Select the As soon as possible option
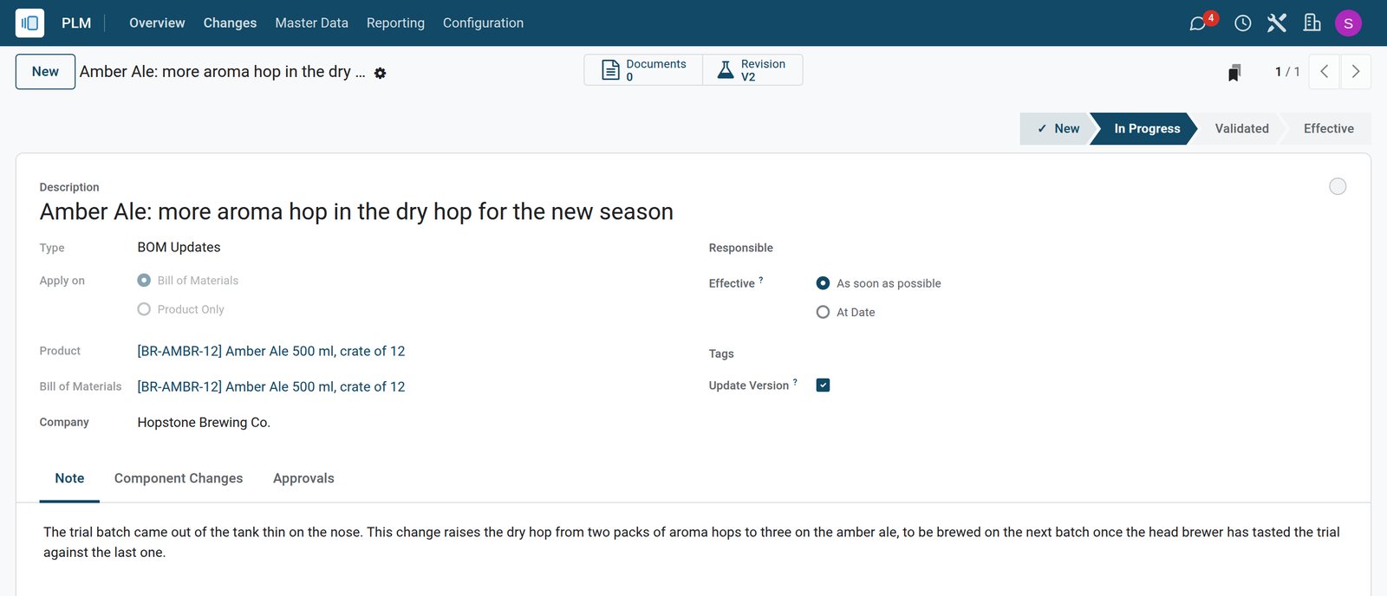Image resolution: width=1387 pixels, height=596 pixels. click(823, 283)
